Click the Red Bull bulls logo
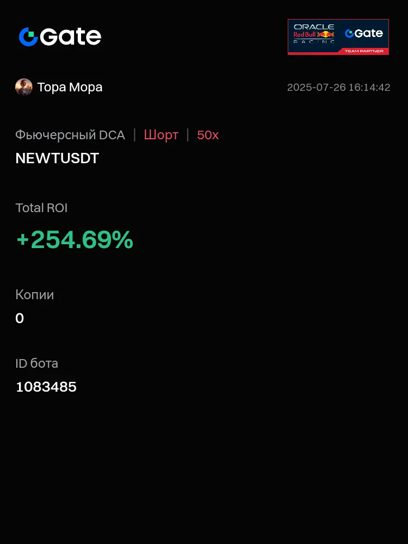The width and height of the screenshot is (408, 544). click(x=325, y=34)
